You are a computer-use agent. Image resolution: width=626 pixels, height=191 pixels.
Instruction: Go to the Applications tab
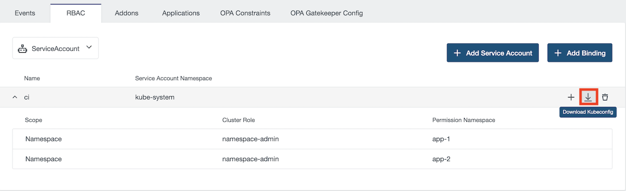coord(181,13)
